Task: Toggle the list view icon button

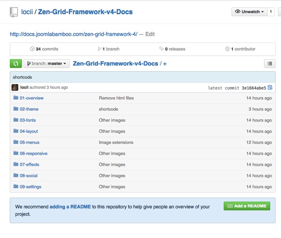Action: (270, 64)
